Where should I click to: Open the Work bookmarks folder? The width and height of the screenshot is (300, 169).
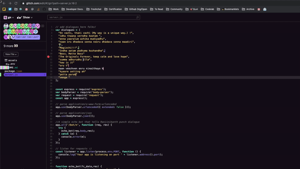click(x=54, y=9)
